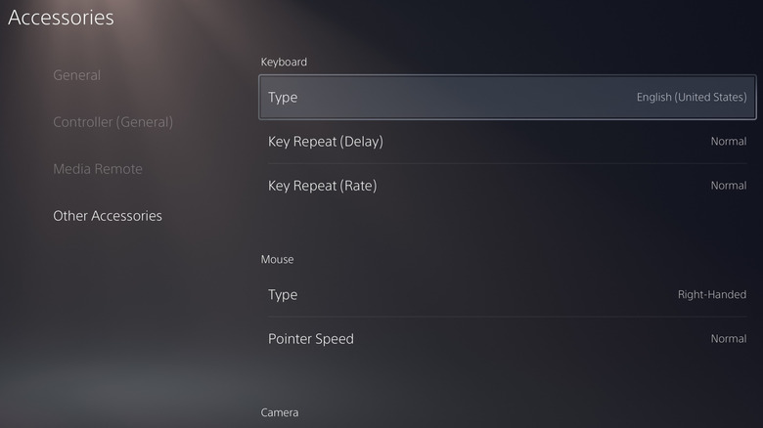Open the General accessories section
This screenshot has width=763, height=428.
[x=76, y=75]
